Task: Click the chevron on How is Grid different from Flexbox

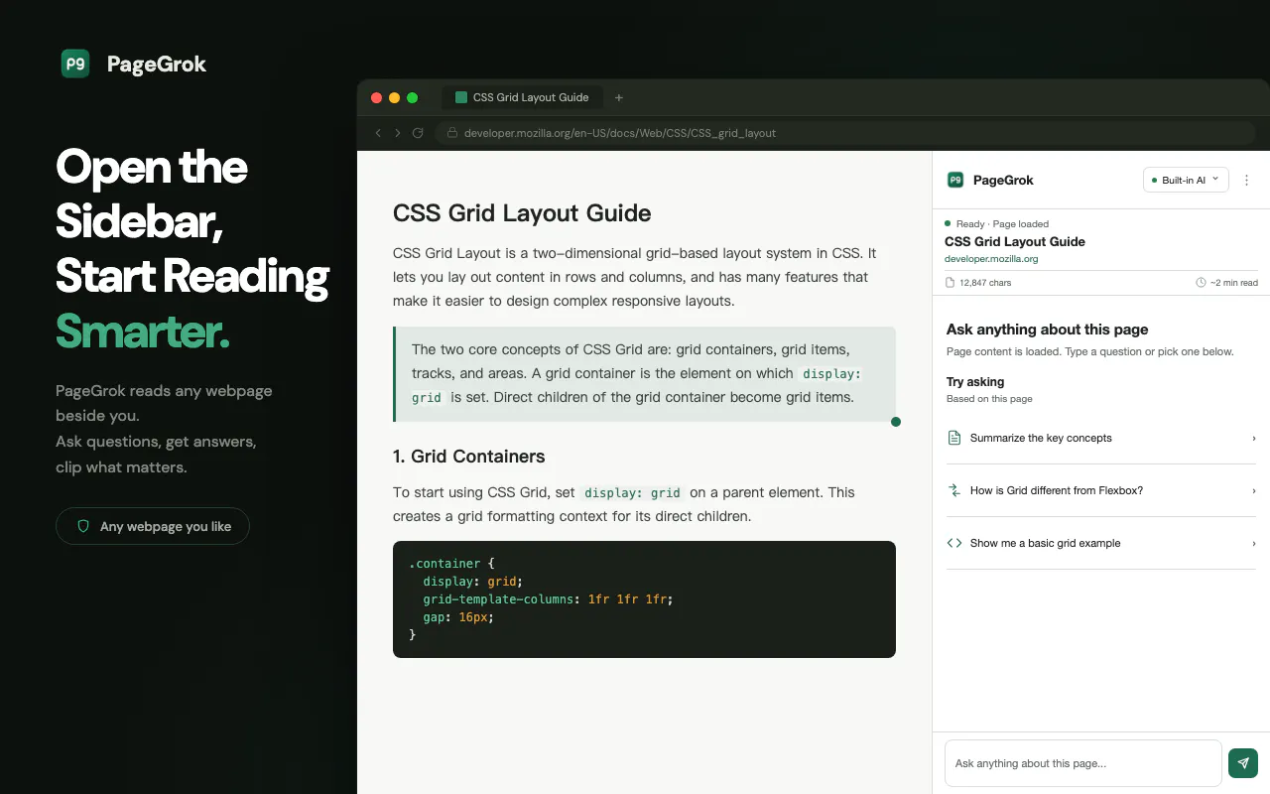Action: 1253,490
